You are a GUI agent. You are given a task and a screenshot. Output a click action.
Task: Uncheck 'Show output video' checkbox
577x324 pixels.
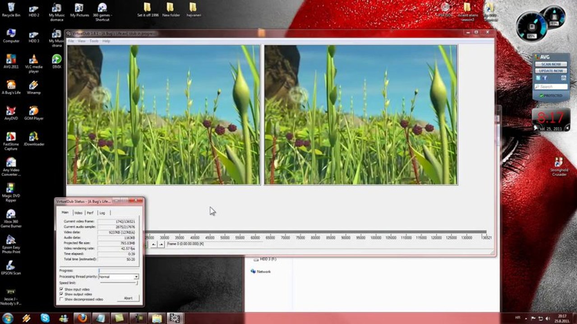pos(62,294)
